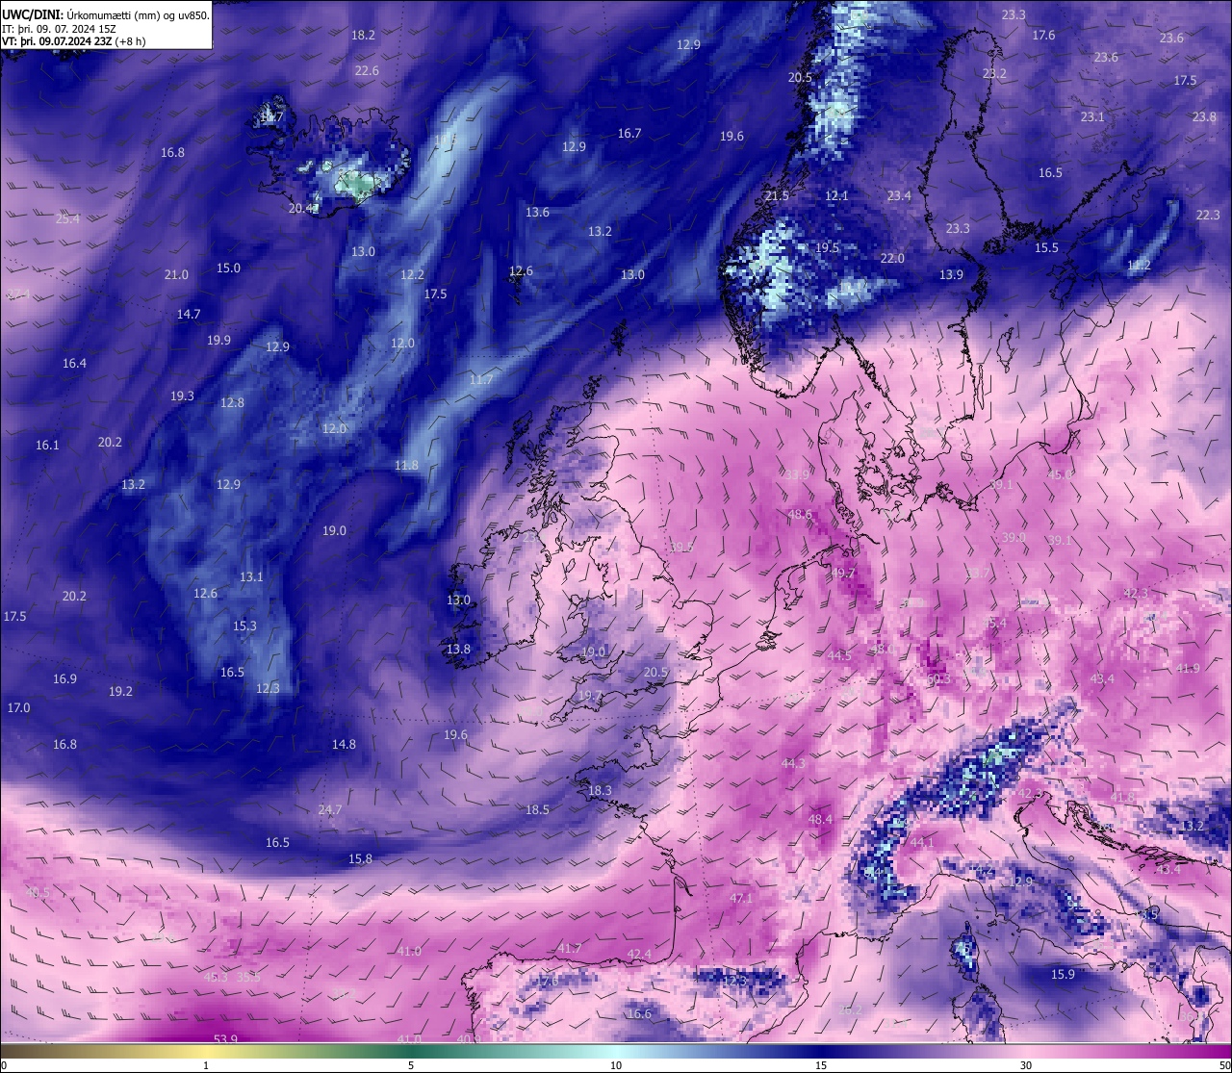Click the map value '18.5'
The image size is (1232, 1073).
point(537,809)
